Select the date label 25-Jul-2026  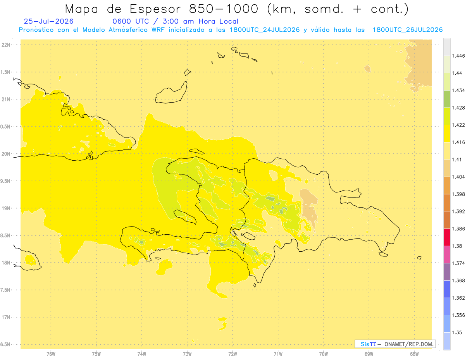click(x=48, y=22)
